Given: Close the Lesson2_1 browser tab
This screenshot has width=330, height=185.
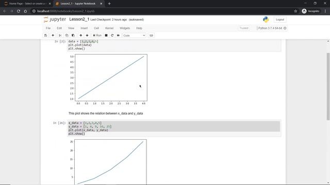Looking at the screenshot, I should tap(101, 4).
